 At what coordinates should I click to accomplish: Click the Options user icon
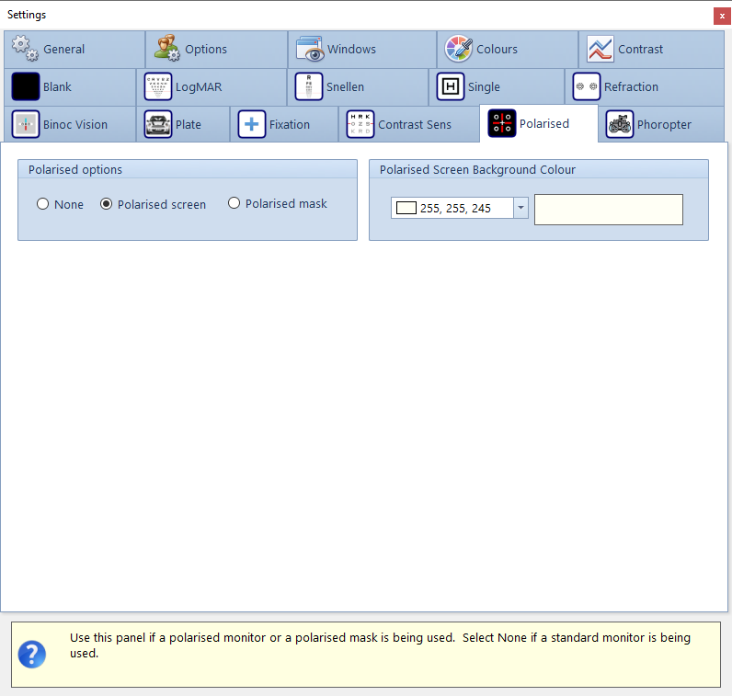167,49
